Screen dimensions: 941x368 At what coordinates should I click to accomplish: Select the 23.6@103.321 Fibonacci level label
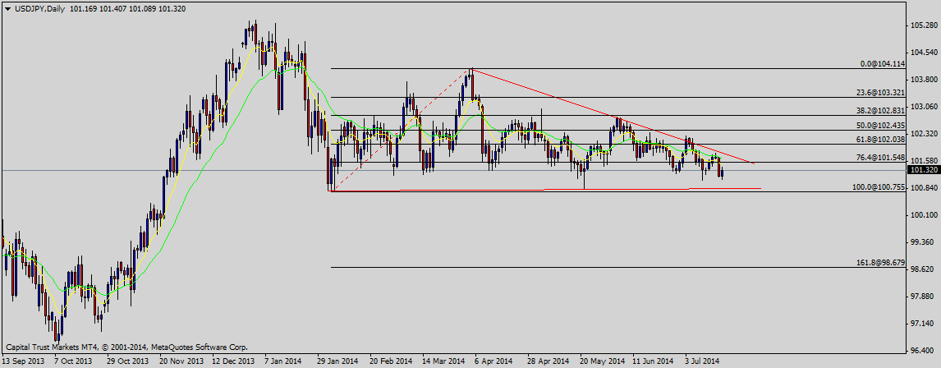880,93
